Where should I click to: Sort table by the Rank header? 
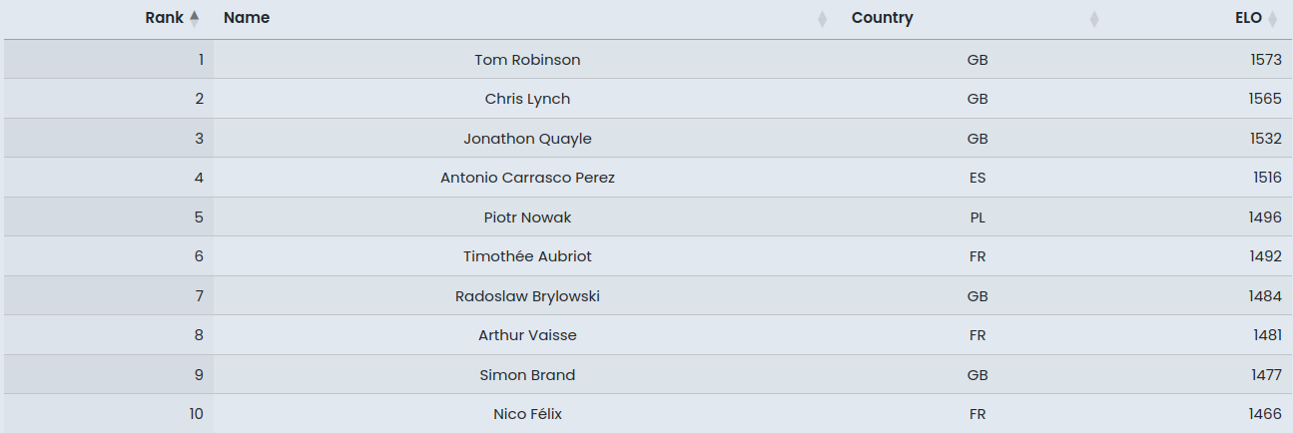coord(164,18)
